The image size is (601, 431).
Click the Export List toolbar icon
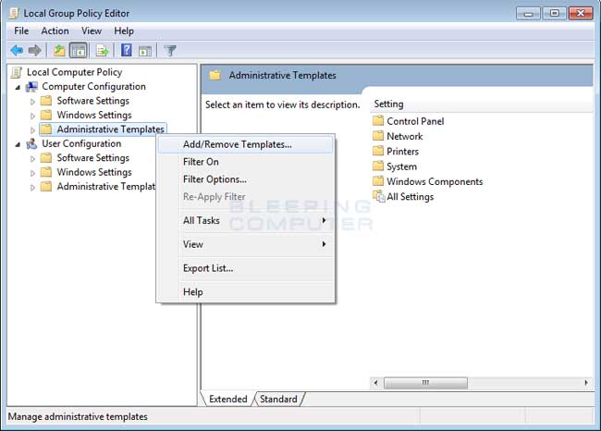click(x=103, y=50)
